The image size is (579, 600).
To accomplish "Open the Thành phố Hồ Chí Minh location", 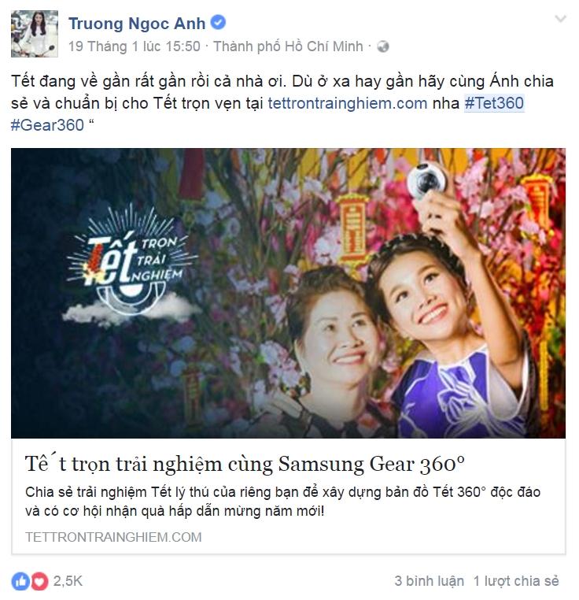I will [x=288, y=46].
